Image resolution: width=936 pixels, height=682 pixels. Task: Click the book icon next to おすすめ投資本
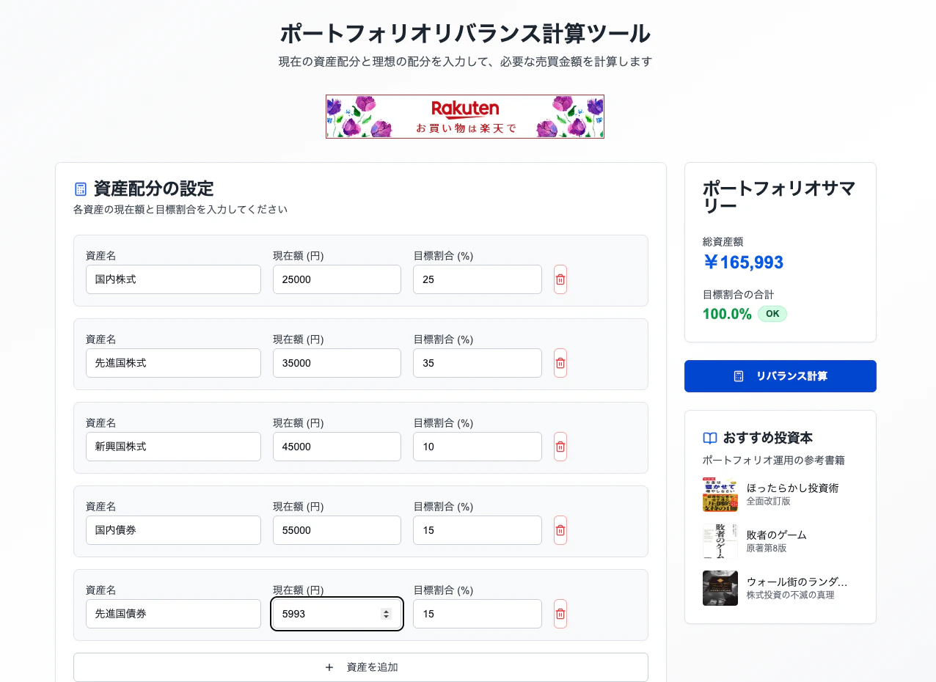pos(709,437)
